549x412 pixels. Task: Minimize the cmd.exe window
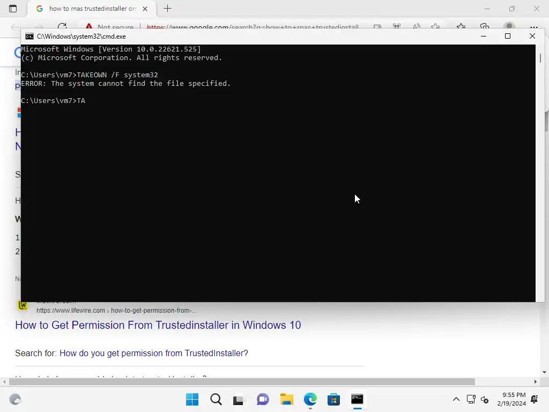484,36
